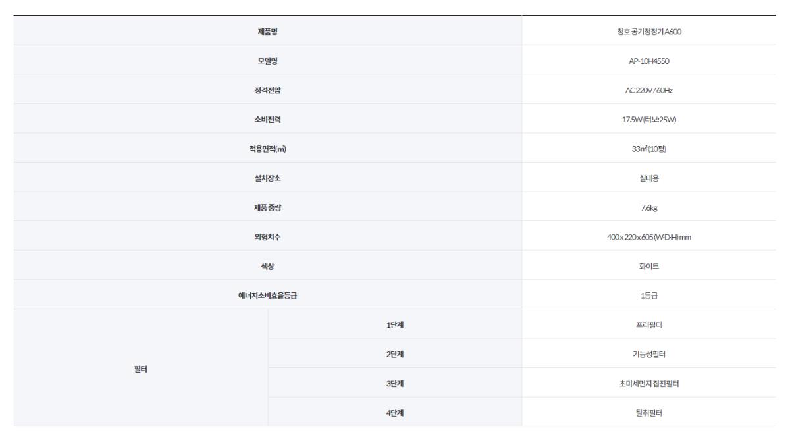Select the 7.6kg weight value

click(x=648, y=207)
